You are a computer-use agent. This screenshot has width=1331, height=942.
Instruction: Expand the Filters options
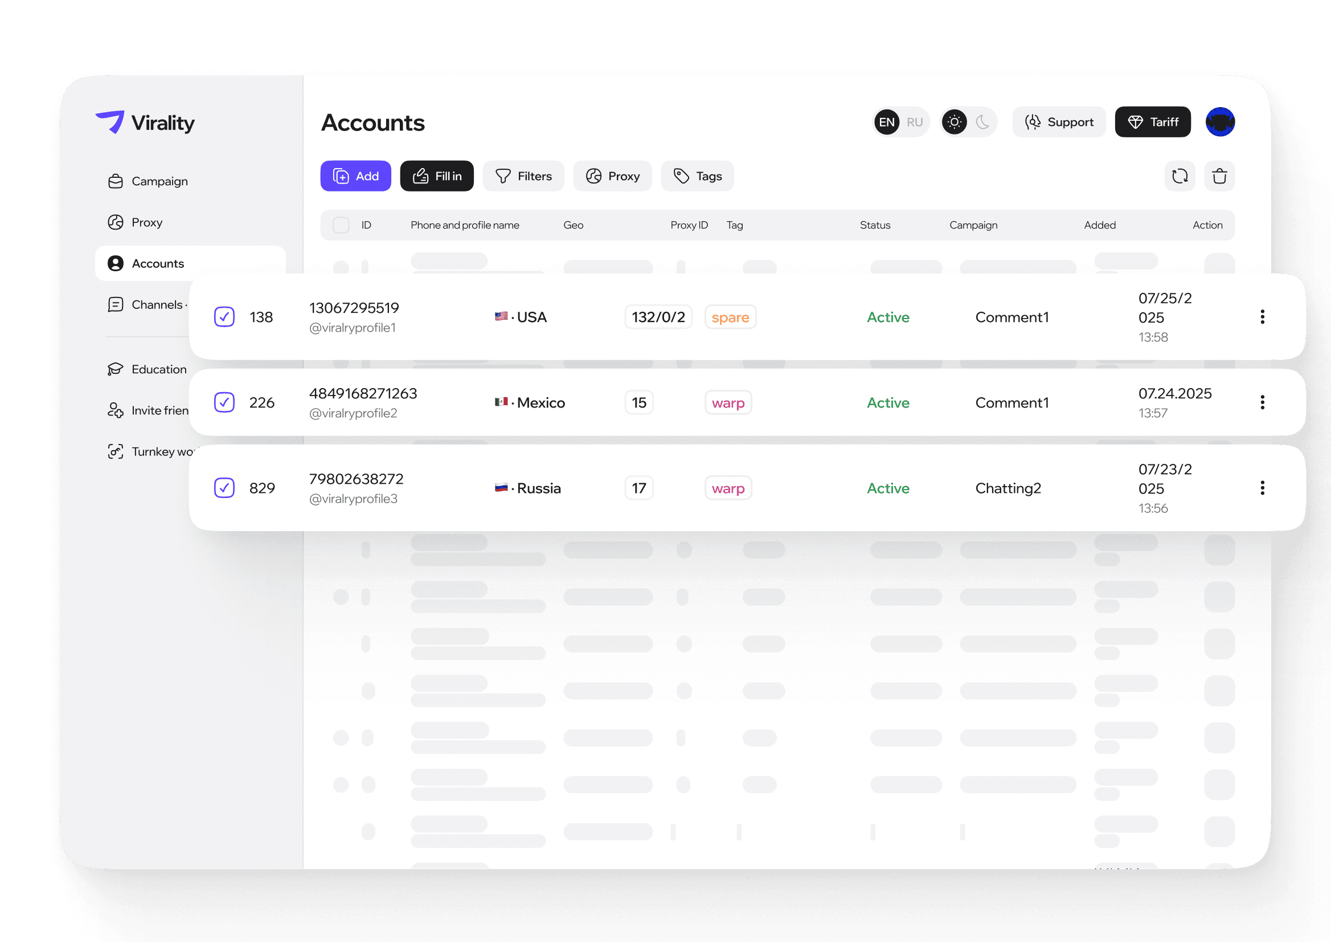(x=523, y=176)
